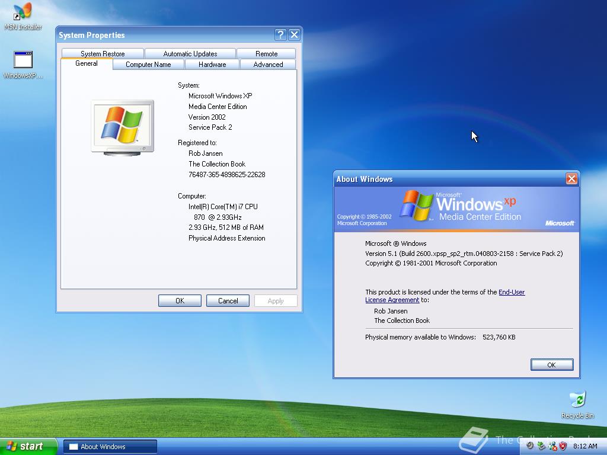
Task: Click 'Intel(R) Core(TM) i7 CPU' text
Action: click(x=223, y=207)
